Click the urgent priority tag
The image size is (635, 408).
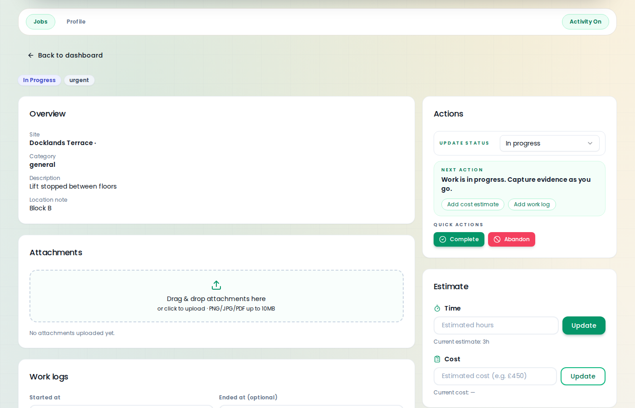(x=79, y=80)
